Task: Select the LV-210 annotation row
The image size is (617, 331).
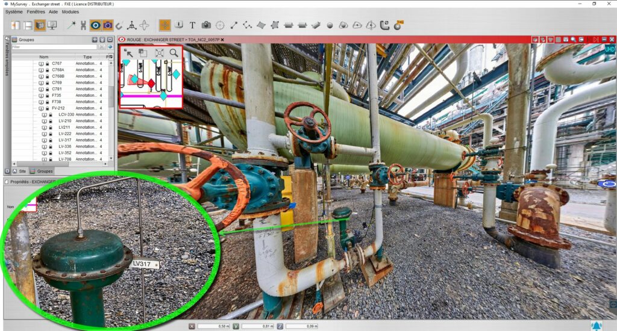Action: 65,121
